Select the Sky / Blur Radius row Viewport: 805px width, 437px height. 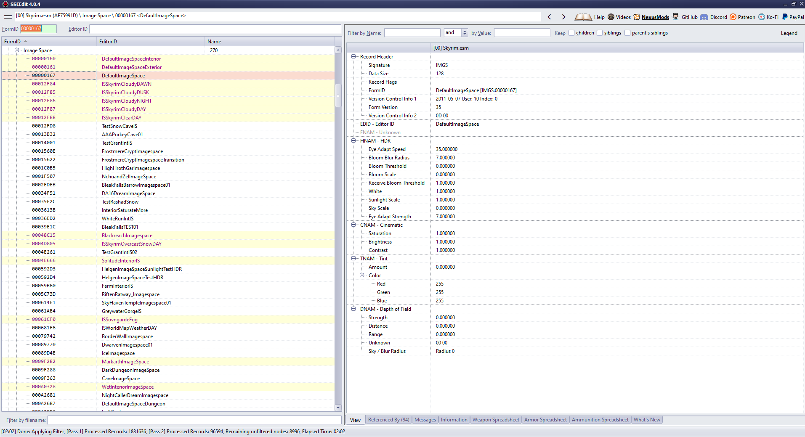click(x=576, y=351)
